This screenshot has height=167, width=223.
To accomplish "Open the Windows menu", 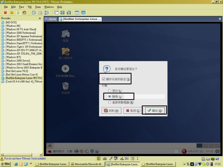I will [49, 7].
